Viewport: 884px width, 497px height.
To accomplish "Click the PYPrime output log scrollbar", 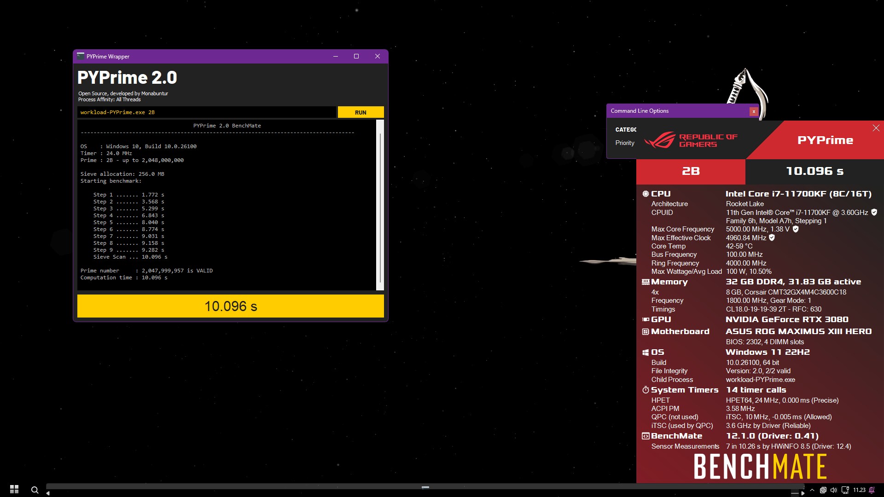I will click(x=380, y=205).
